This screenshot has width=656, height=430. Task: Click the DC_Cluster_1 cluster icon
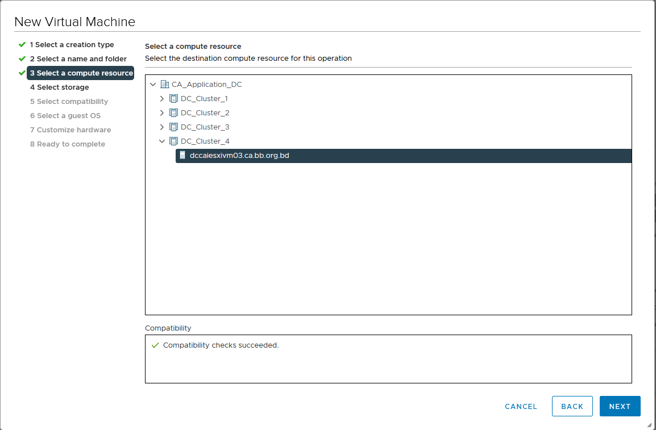tap(173, 99)
